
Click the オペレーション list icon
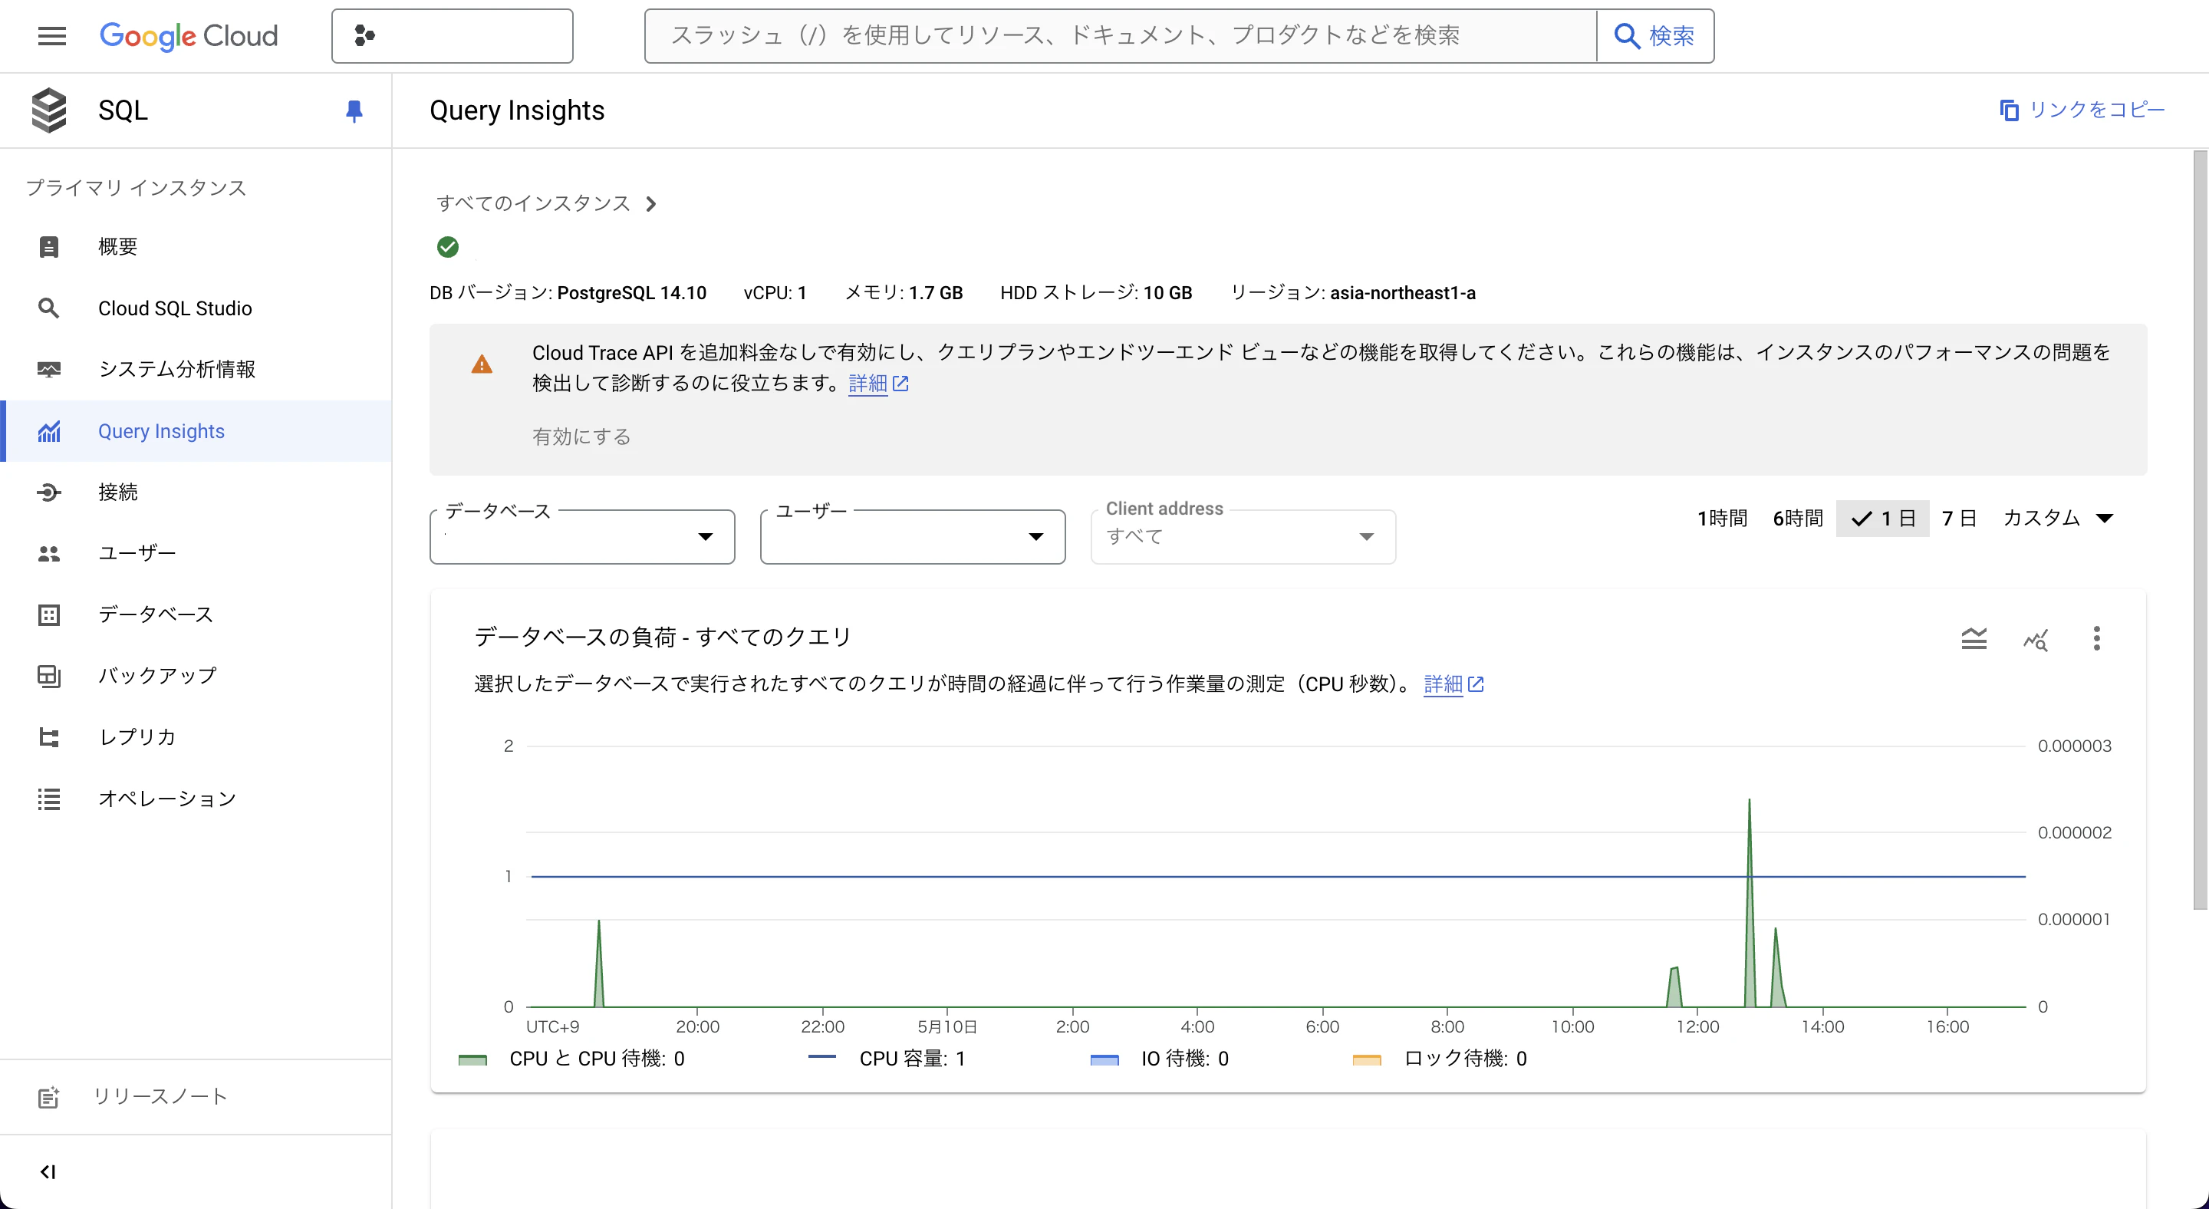click(49, 799)
